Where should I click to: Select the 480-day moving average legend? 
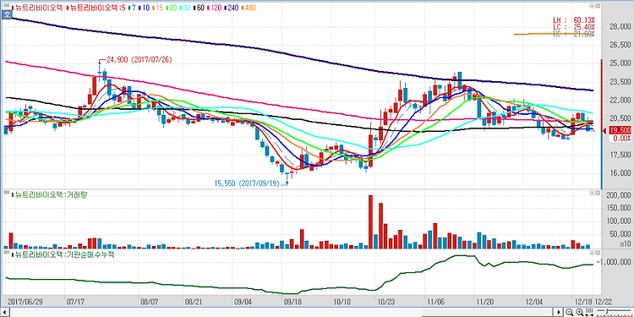tap(248, 8)
